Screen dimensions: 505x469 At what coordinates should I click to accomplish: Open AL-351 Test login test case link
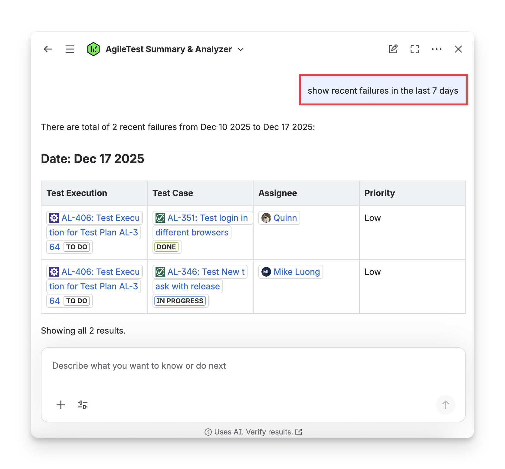coord(207,218)
